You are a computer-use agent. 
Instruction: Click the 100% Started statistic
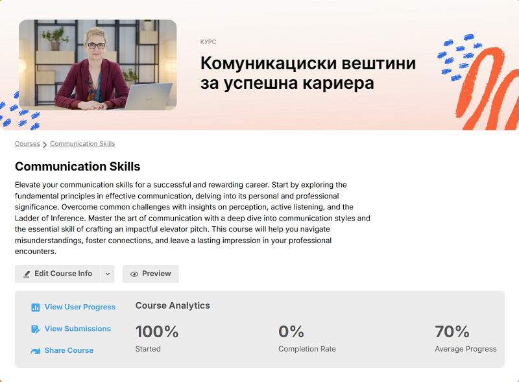point(156,332)
